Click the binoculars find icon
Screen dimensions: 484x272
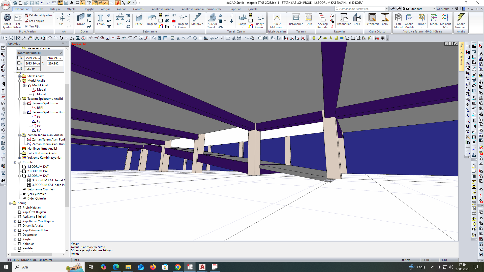pyautogui.click(x=3, y=180)
